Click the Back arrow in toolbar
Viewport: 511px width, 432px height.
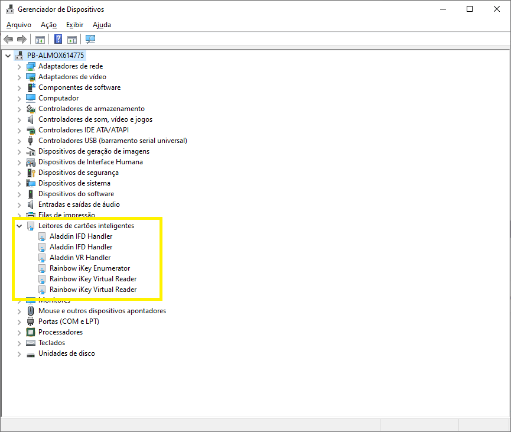click(x=8, y=40)
